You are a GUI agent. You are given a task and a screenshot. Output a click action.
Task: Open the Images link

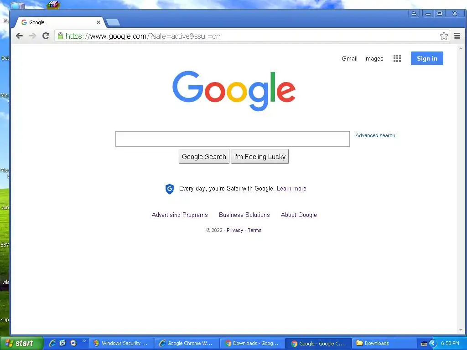pos(374,59)
